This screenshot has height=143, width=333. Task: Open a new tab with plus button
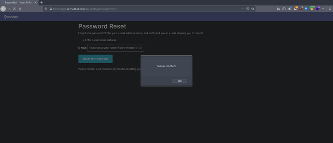pyautogui.click(x=41, y=3)
